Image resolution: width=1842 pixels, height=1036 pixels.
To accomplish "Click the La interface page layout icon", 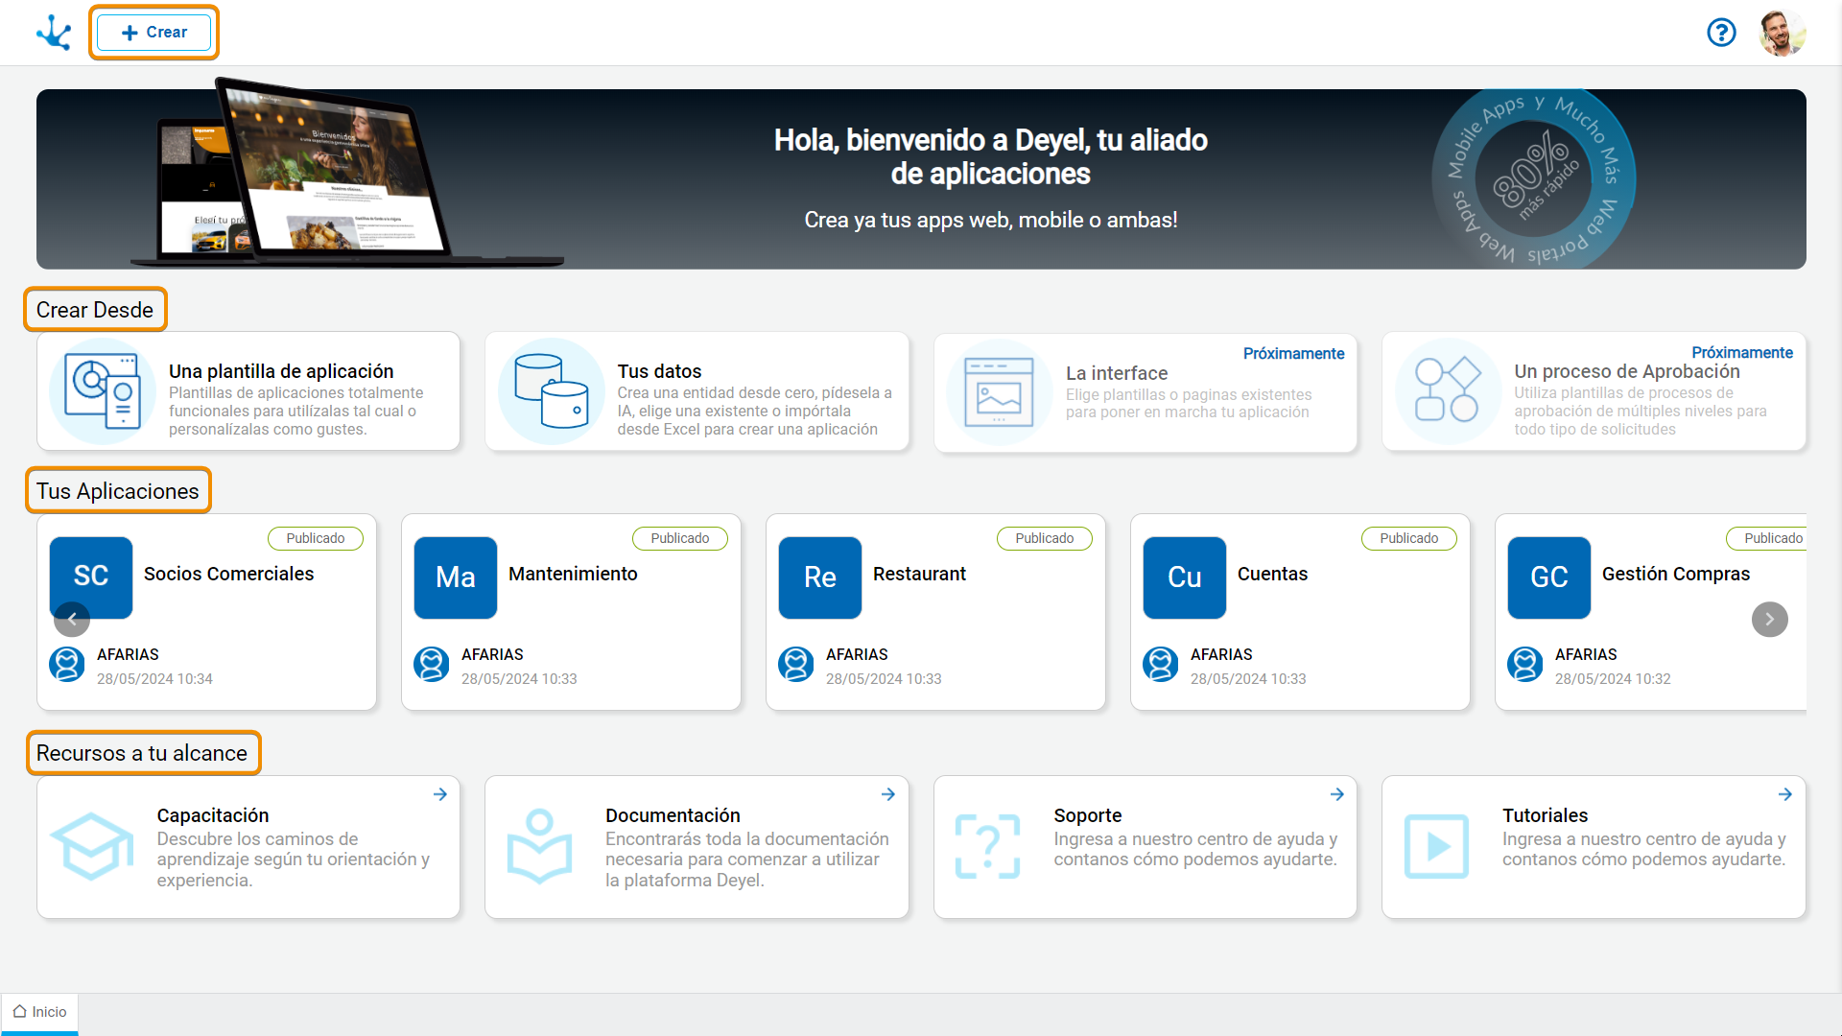I will coord(999,391).
